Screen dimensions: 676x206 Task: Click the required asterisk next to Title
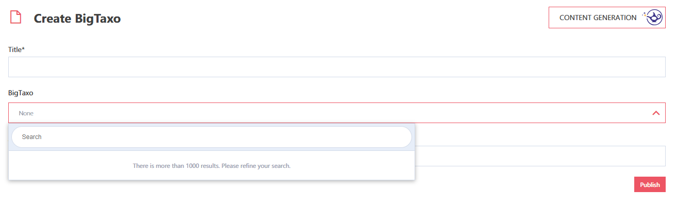[24, 49]
